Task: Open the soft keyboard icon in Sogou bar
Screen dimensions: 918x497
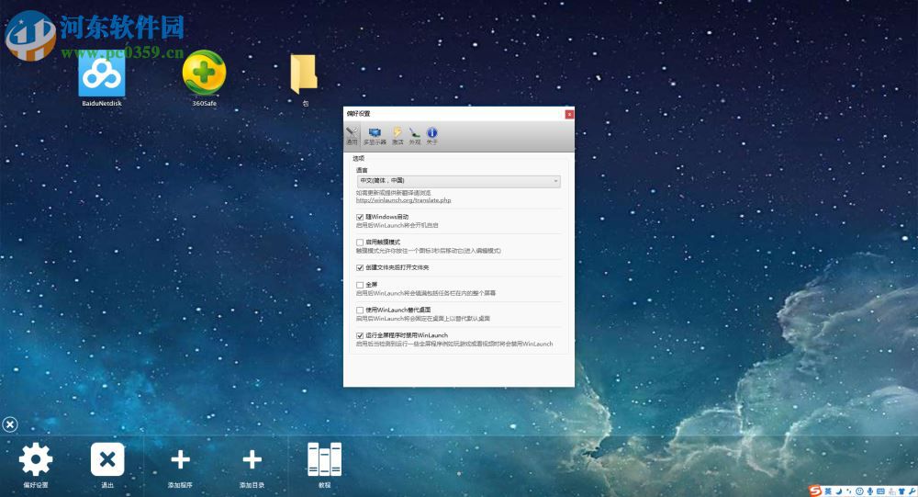Action: point(880,491)
